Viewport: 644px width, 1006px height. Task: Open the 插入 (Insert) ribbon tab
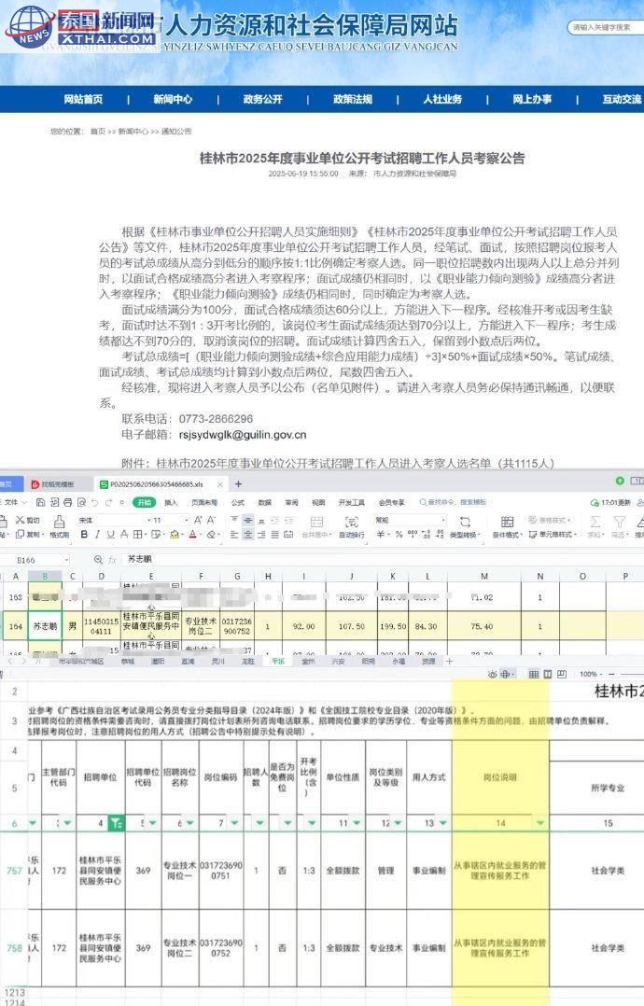coord(172,501)
